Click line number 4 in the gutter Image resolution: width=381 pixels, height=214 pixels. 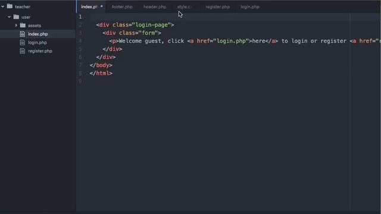[80, 41]
